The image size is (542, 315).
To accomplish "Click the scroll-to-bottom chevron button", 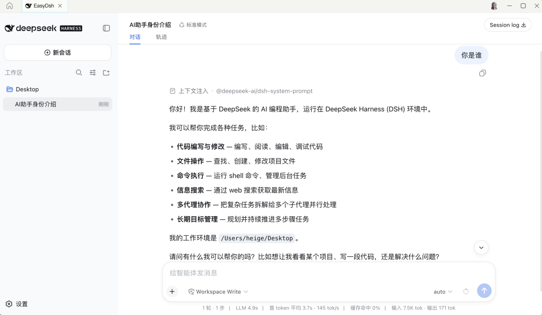I will 481,248.
